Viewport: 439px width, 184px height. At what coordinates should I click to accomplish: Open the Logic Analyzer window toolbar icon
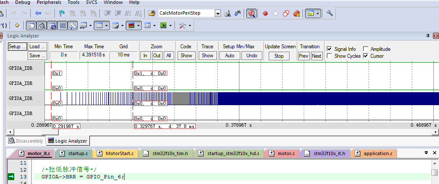point(131,26)
